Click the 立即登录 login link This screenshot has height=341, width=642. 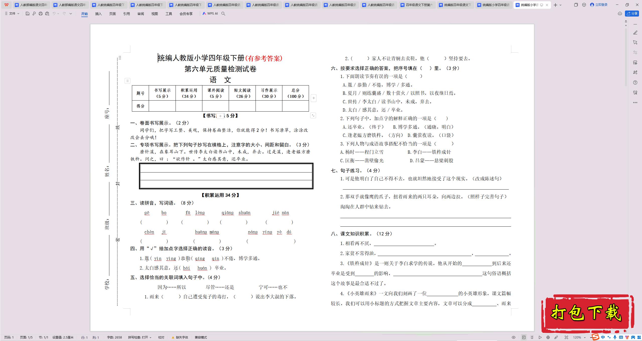click(599, 5)
